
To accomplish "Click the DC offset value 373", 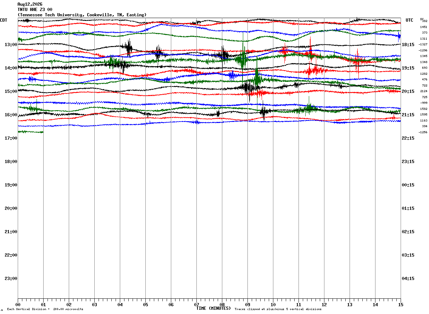I will pos(424,33).
